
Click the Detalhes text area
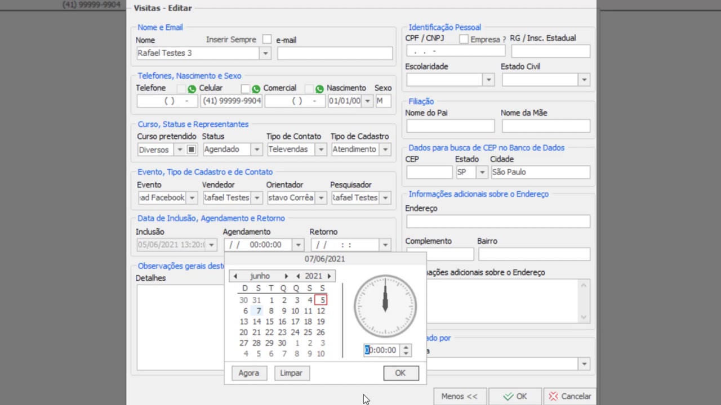tap(180, 327)
